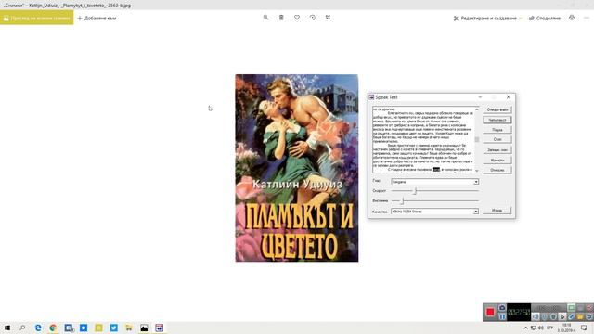Open the yellow sticky notes taskbar icon
Image resolution: width=594 pixels, height=334 pixels.
(x=98, y=328)
